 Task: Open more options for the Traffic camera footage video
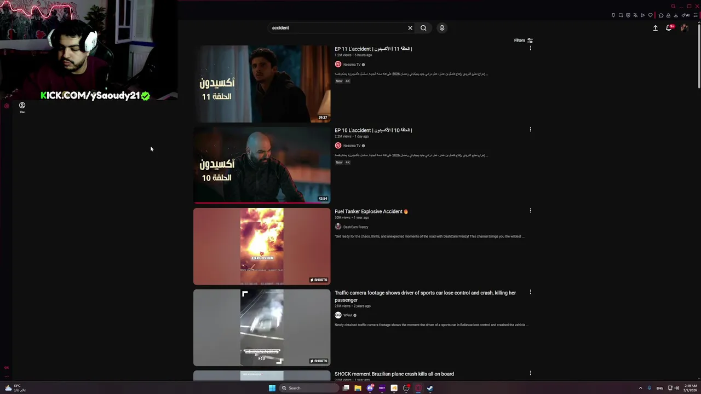tap(530, 292)
